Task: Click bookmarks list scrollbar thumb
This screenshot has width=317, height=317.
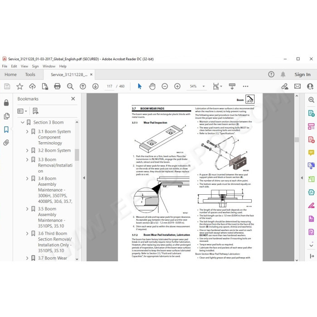Action: (77, 155)
